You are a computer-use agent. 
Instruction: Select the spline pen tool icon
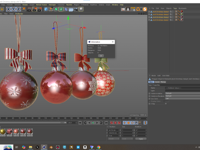[51, 9]
